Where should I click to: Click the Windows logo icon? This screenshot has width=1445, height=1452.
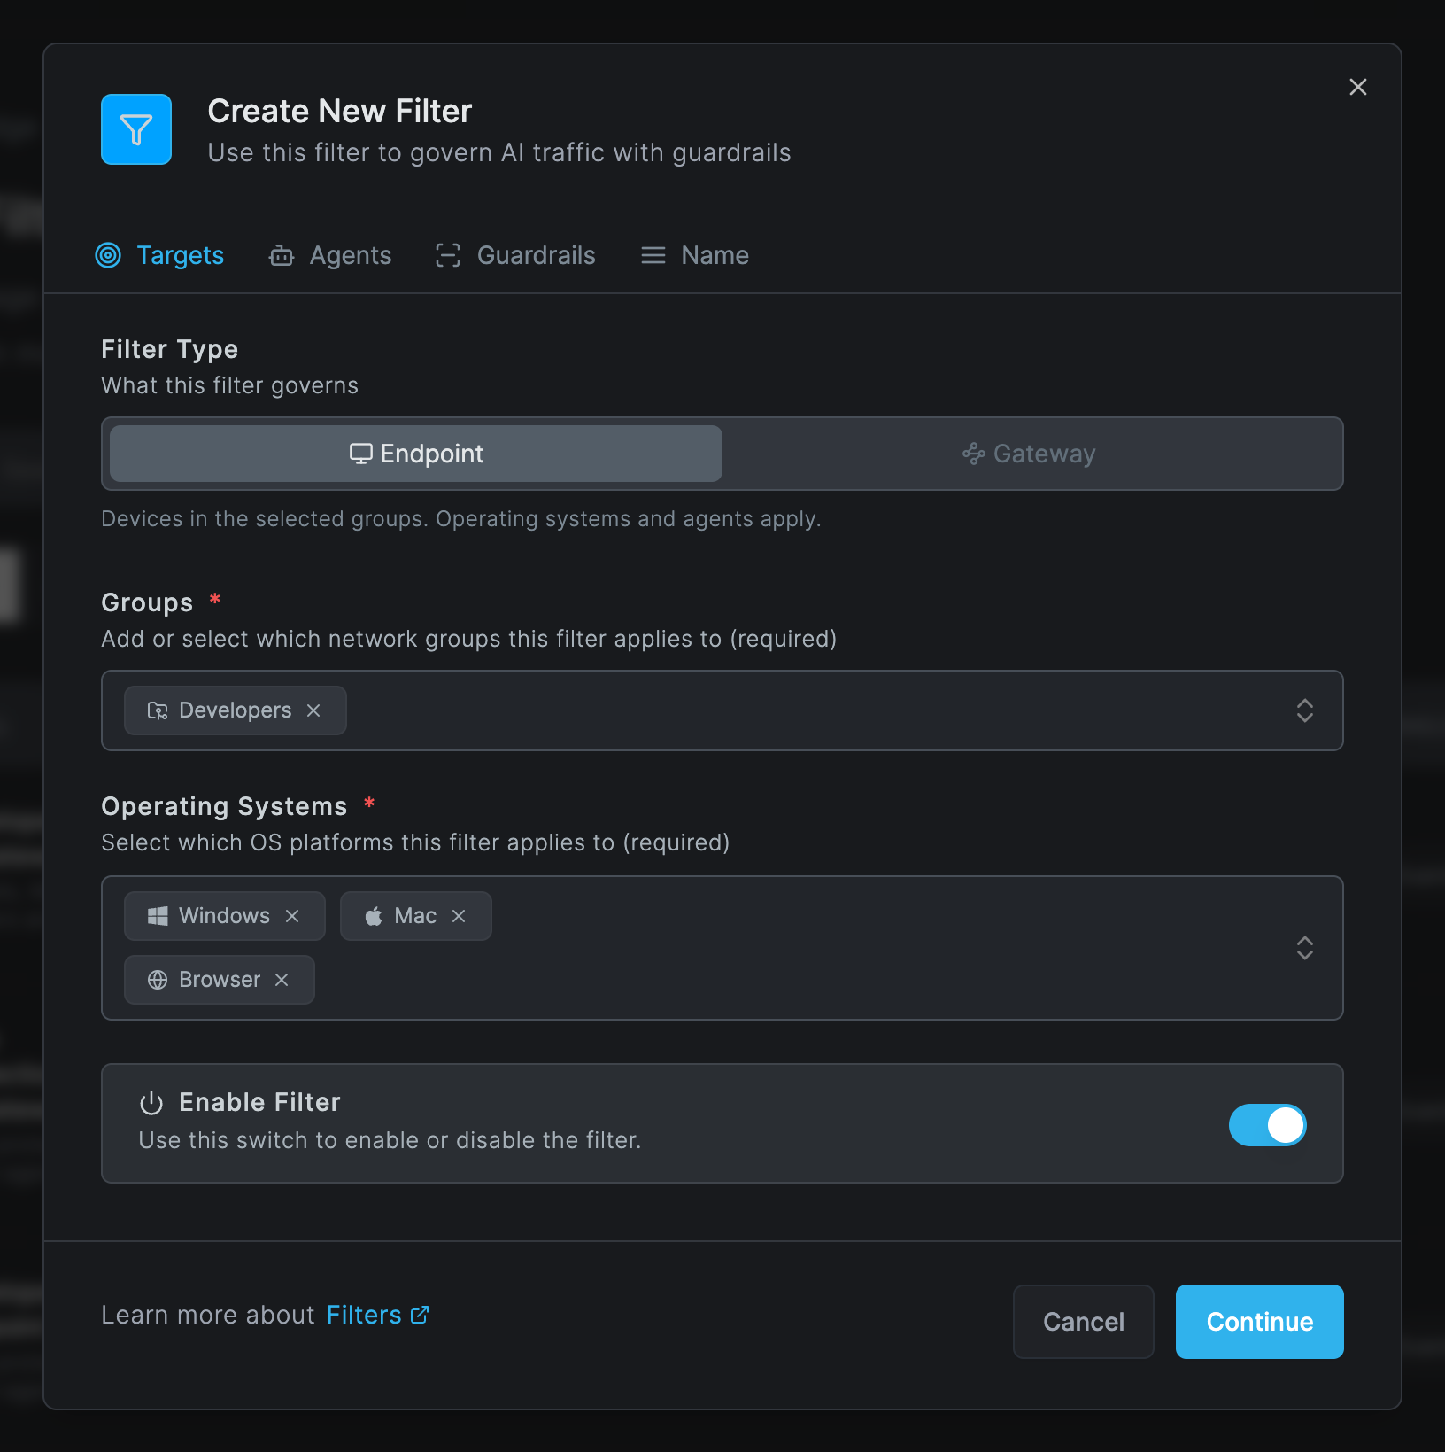pyautogui.click(x=158, y=916)
